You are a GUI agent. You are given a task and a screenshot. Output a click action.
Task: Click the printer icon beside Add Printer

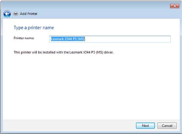pyautogui.click(x=16, y=14)
